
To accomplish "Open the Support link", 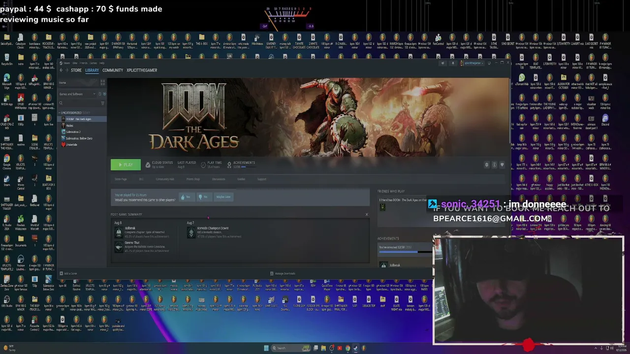I will pos(262,179).
